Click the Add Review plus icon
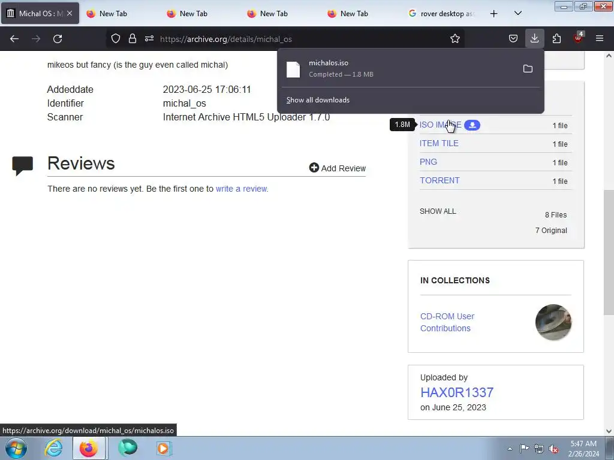 314,168
